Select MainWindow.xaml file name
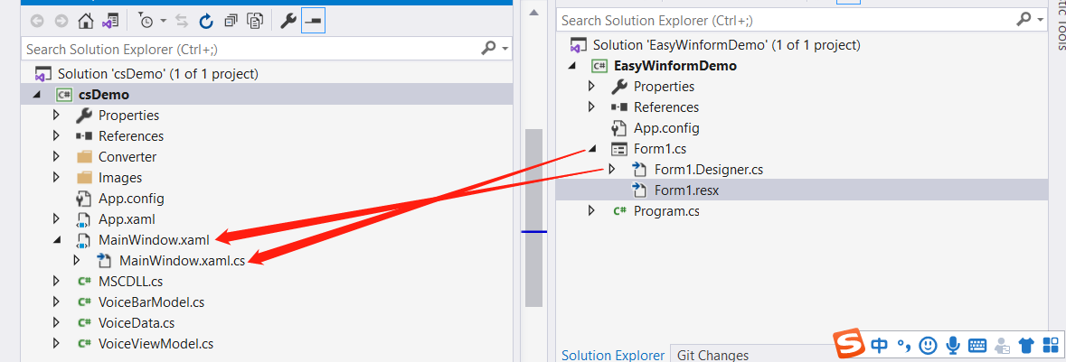1066x362 pixels. (x=154, y=240)
